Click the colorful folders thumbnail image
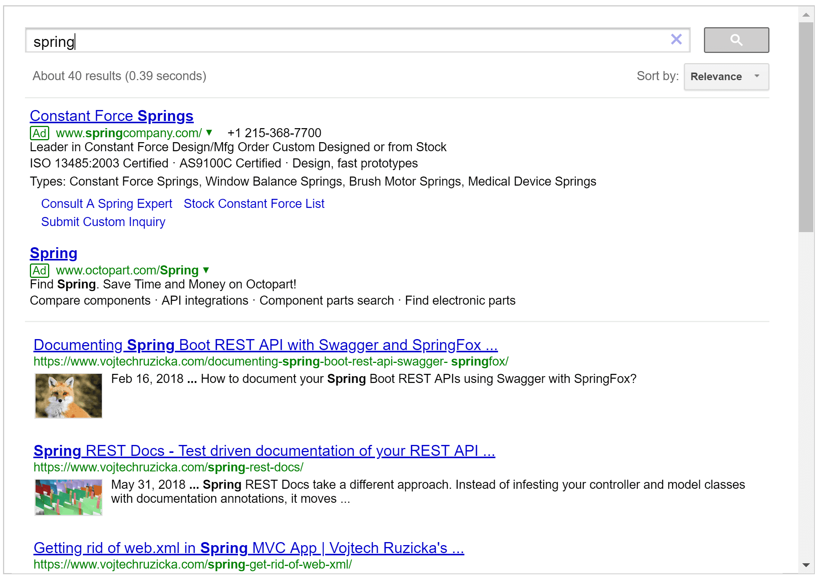Image resolution: width=819 pixels, height=578 pixels. (69, 497)
